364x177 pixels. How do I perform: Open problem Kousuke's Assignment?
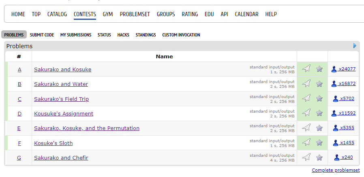coord(64,113)
